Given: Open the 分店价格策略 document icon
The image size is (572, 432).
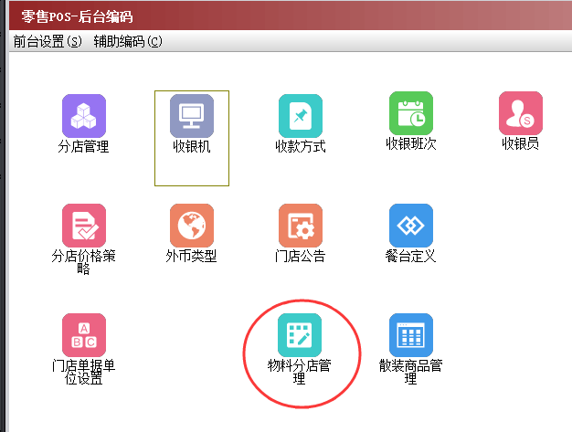Looking at the screenshot, I should [84, 226].
